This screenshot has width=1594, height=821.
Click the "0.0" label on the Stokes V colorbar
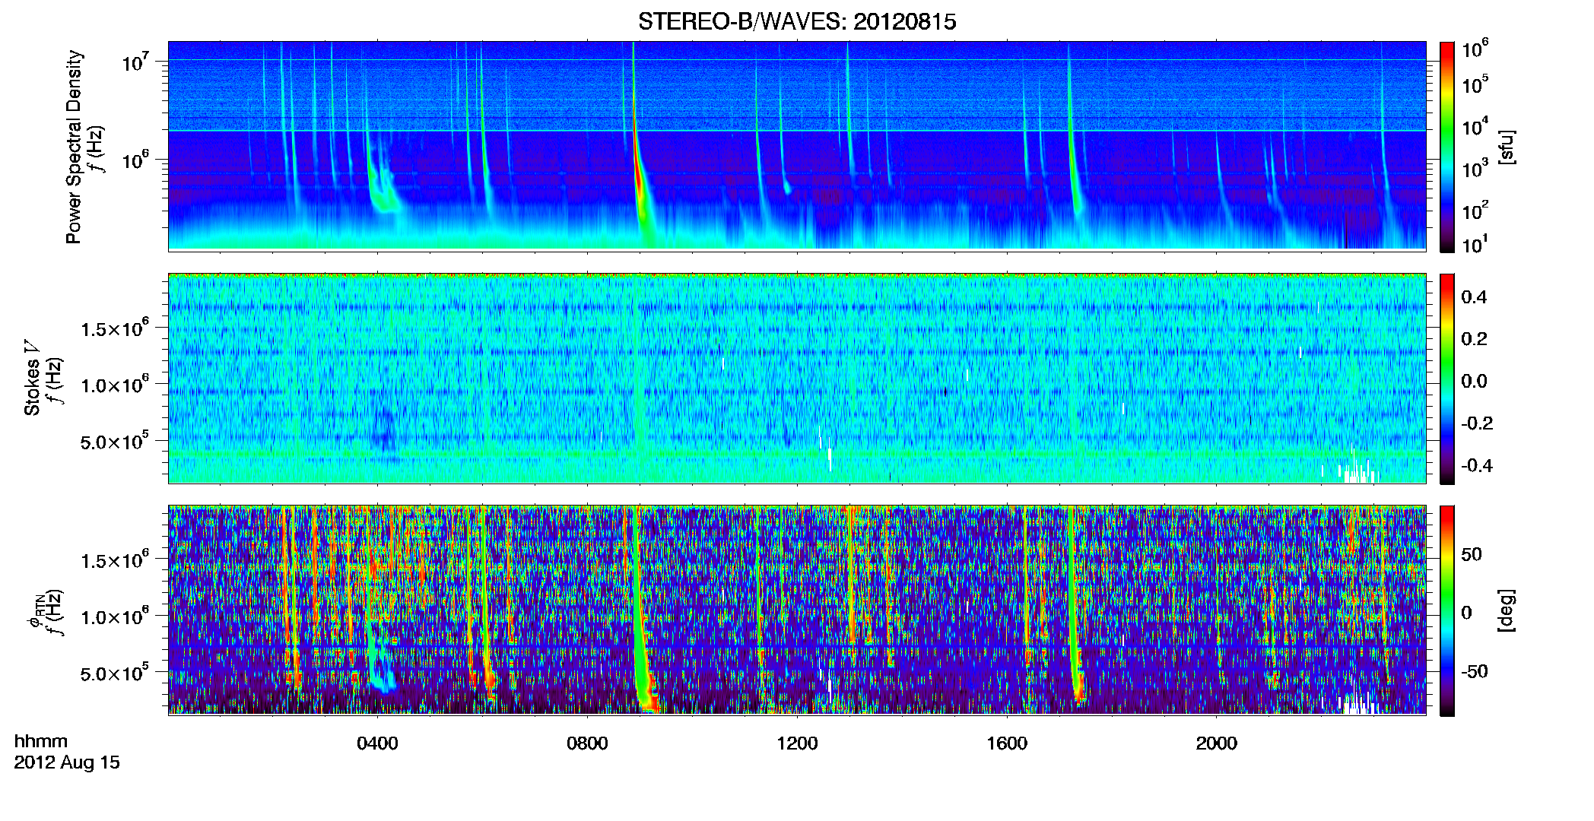[x=1474, y=382]
